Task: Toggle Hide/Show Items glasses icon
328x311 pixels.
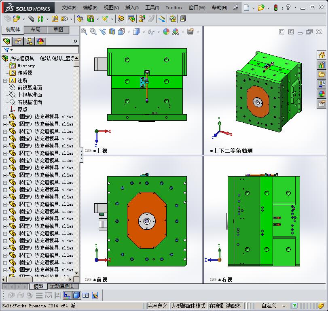Action: [x=151, y=32]
